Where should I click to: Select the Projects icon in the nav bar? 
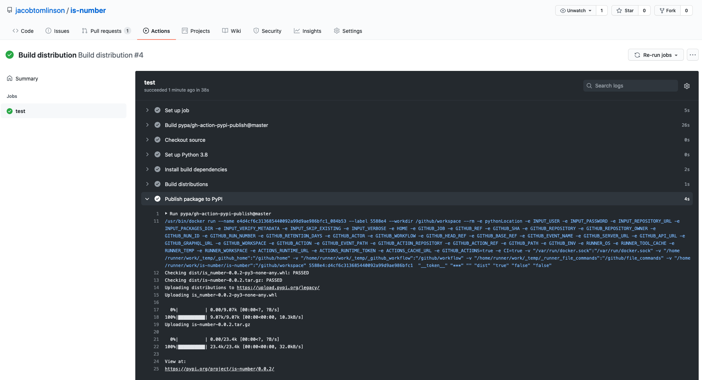tap(185, 31)
